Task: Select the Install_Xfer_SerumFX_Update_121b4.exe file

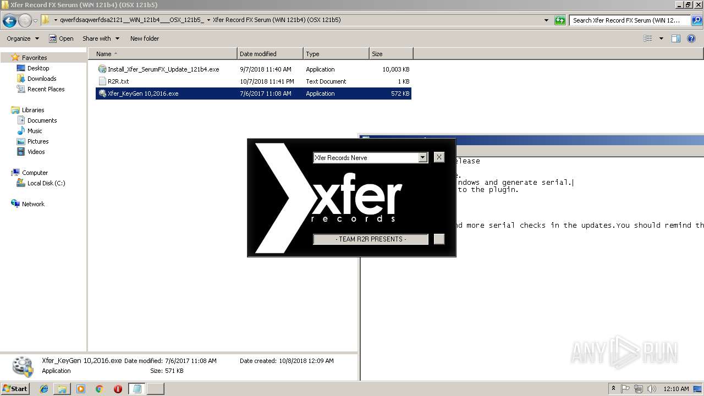Action: tap(254, 69)
